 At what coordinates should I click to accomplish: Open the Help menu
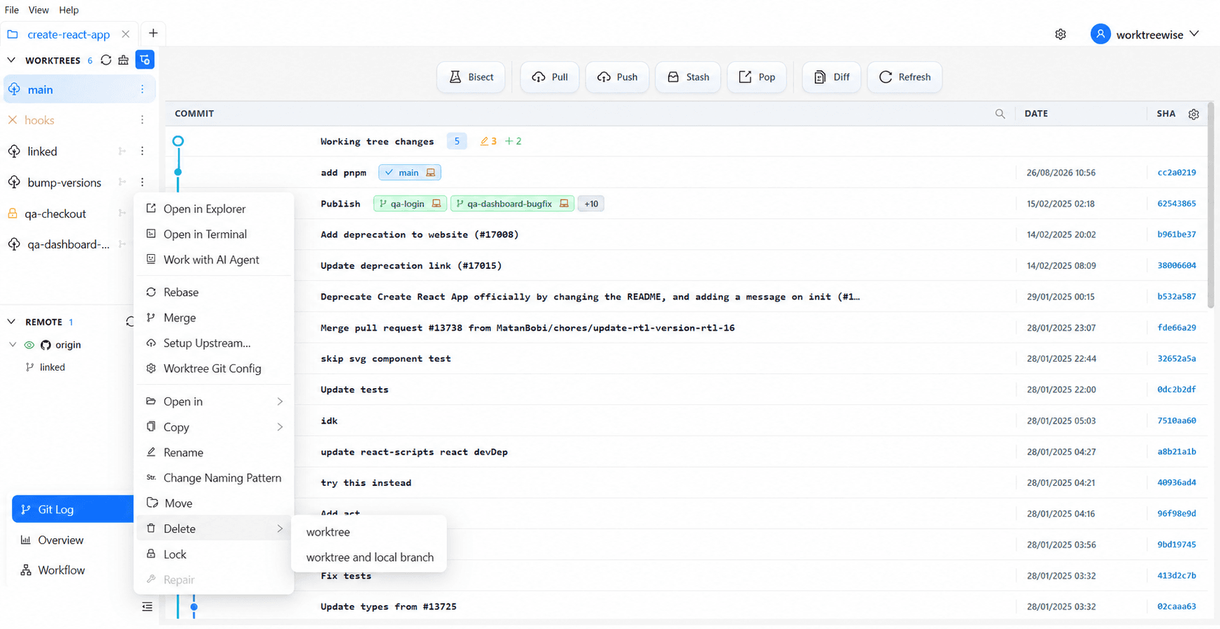tap(68, 10)
